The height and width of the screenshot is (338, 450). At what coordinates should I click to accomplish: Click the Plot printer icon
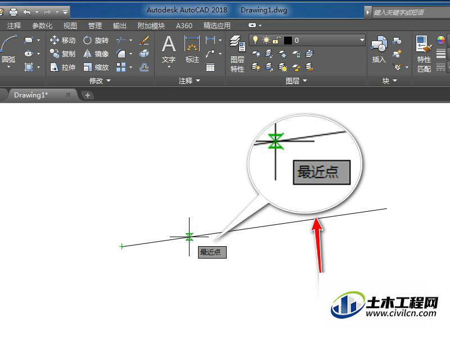(13, 12)
